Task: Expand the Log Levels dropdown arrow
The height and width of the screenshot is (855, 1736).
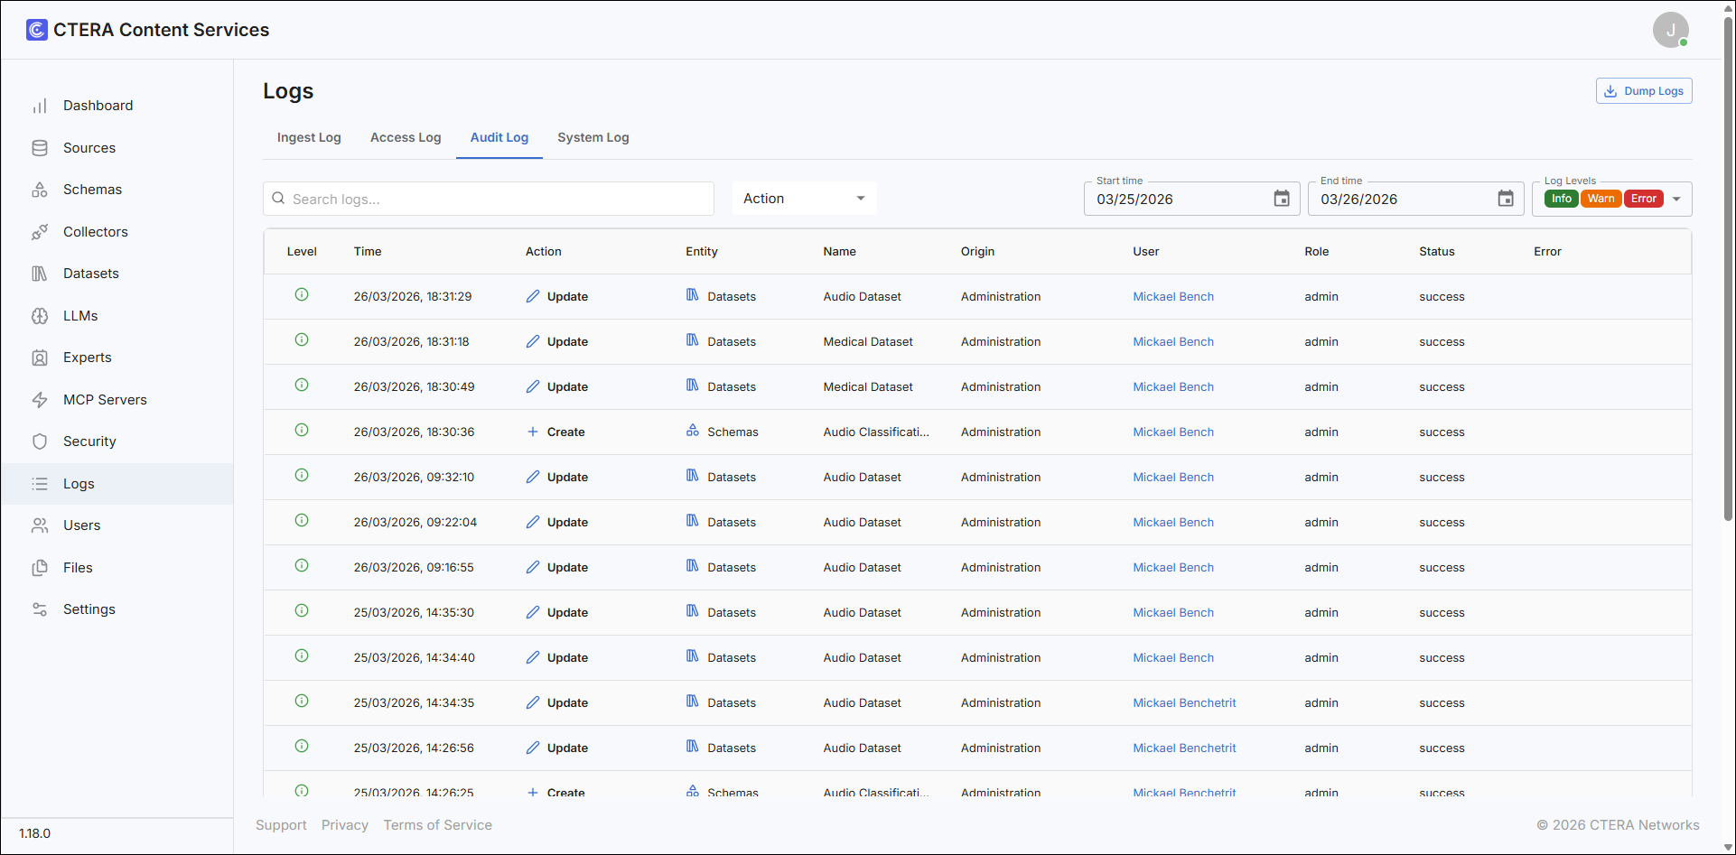Action: (x=1676, y=200)
